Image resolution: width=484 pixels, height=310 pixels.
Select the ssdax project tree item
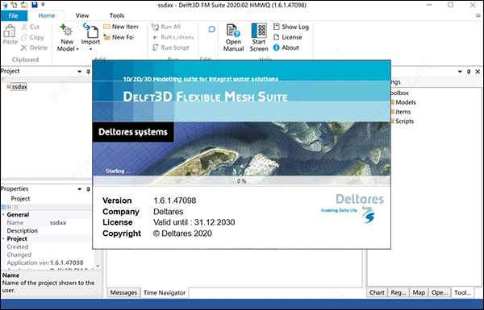pos(19,87)
